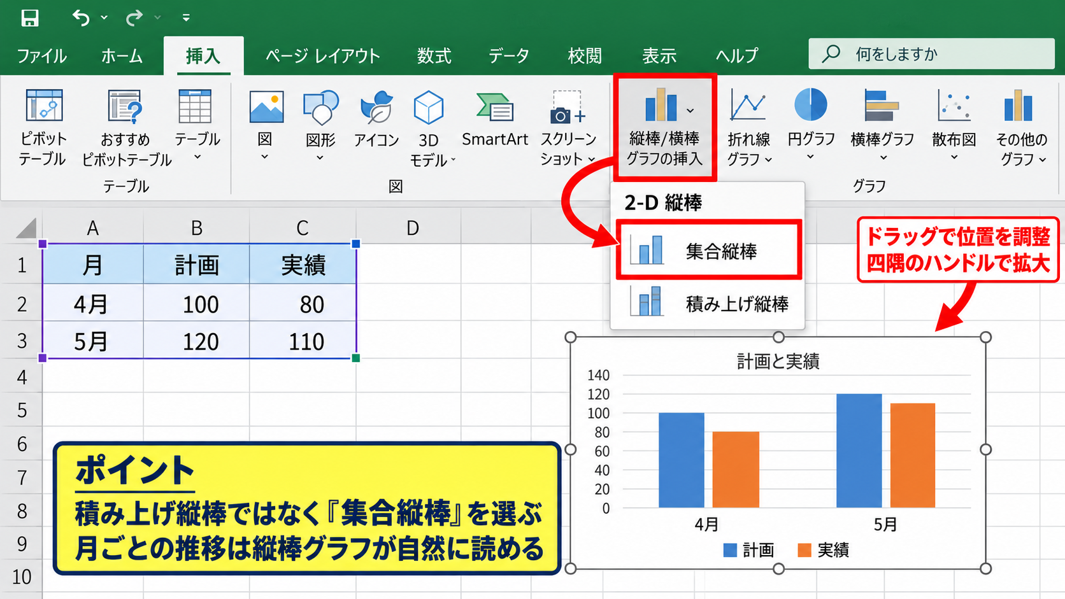Open the ヘルプ tab

[737, 56]
